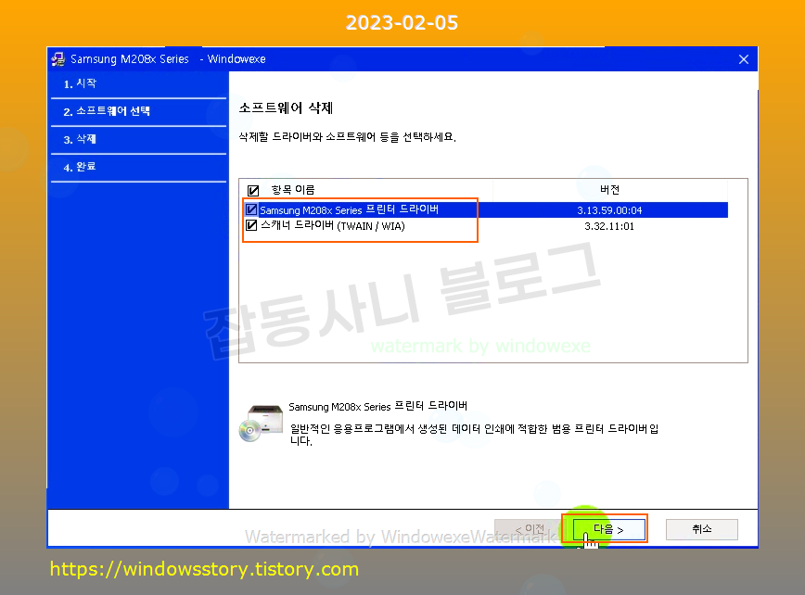This screenshot has width=805, height=595.
Task: Click the 다음 > button
Action: pos(609,529)
